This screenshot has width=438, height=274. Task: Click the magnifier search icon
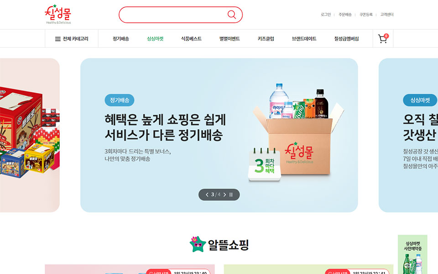pyautogui.click(x=232, y=15)
